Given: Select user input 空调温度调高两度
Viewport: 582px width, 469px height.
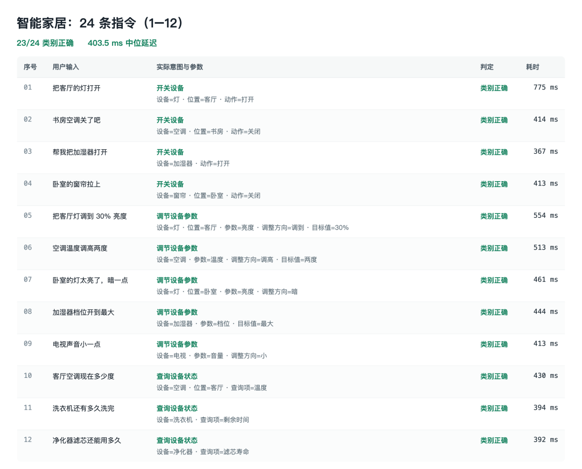Looking at the screenshot, I should 80,248.
